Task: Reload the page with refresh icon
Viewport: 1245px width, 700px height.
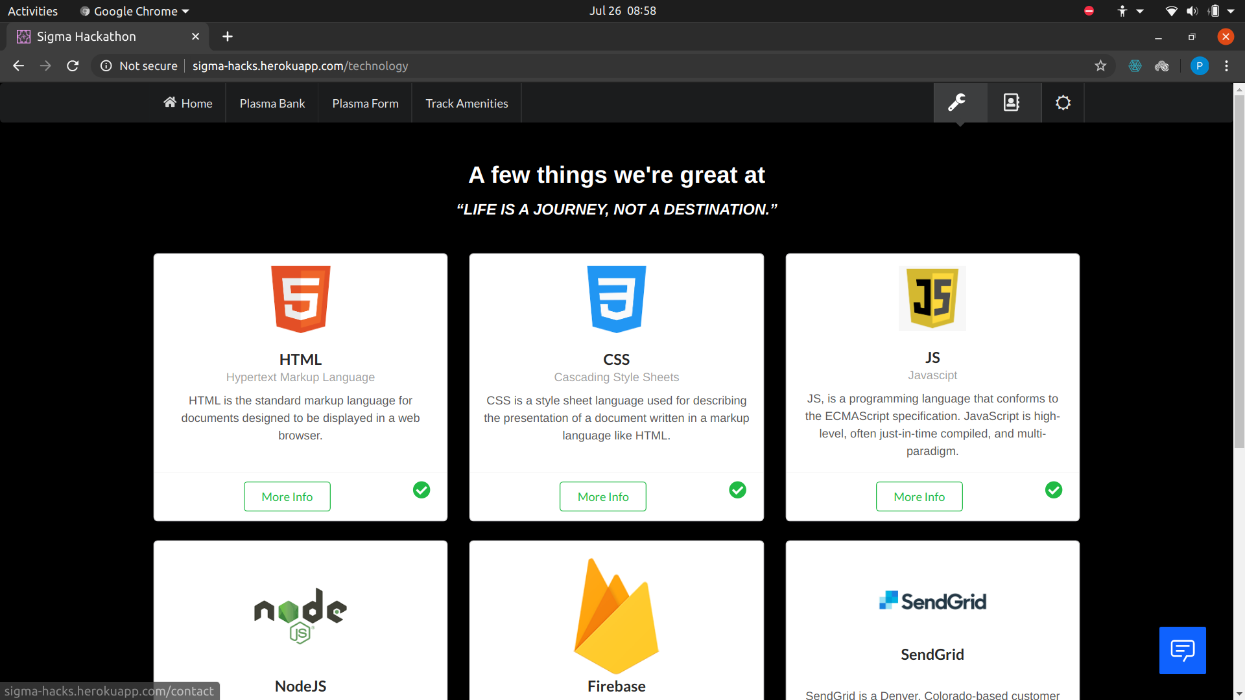Action: click(x=73, y=65)
